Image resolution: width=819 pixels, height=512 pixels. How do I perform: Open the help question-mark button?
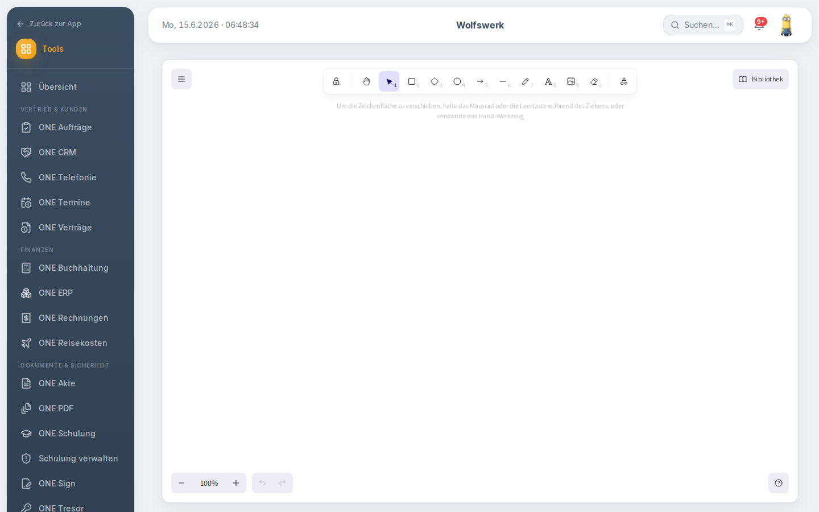pyautogui.click(x=779, y=483)
